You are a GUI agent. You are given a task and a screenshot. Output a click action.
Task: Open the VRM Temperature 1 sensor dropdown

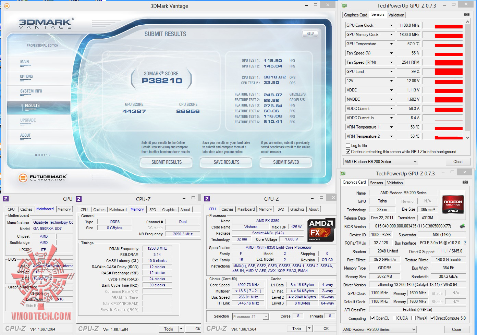(391, 127)
